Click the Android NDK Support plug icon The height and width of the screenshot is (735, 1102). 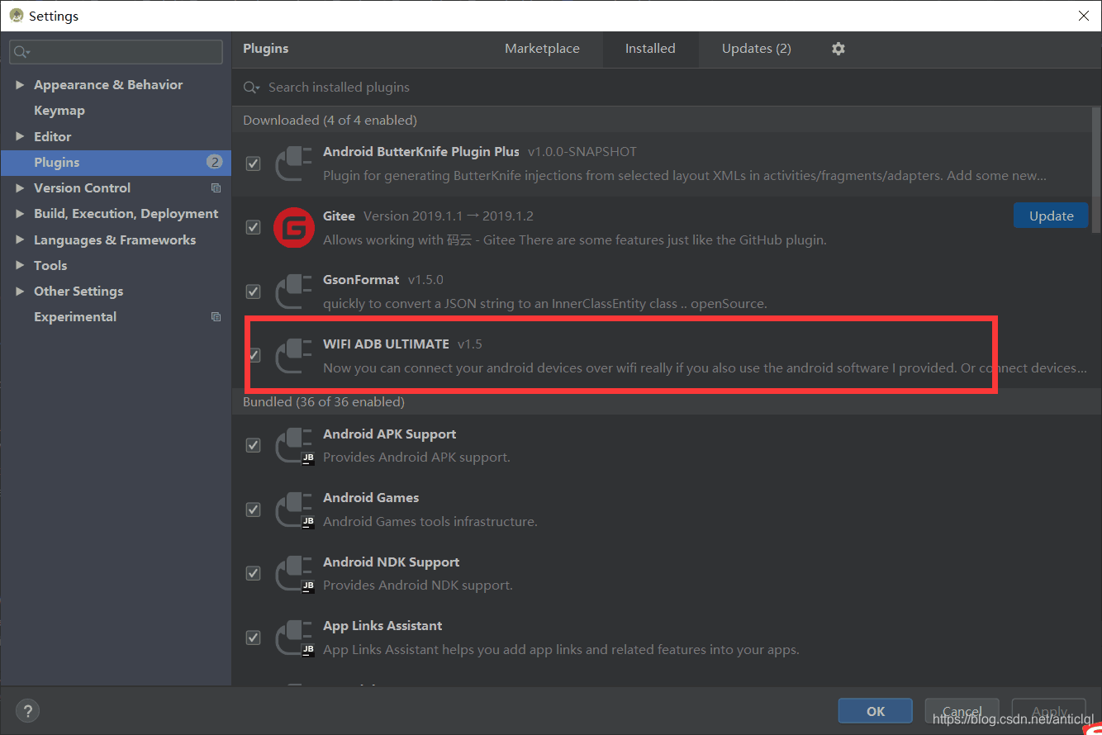[x=294, y=573]
